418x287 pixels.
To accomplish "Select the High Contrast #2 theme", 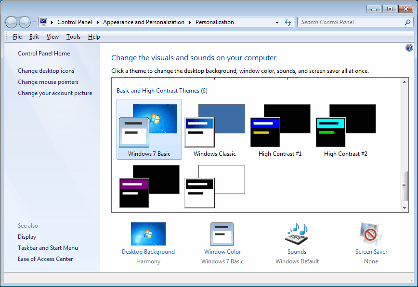I will pos(346,129).
